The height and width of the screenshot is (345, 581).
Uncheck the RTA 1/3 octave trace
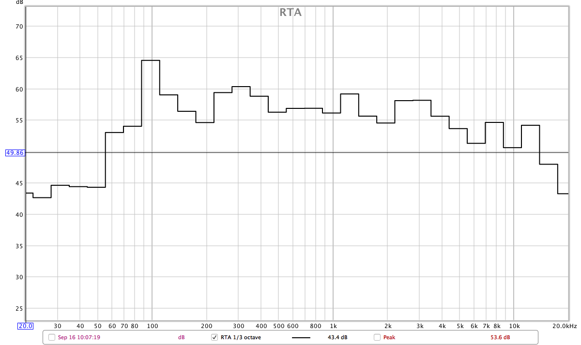(x=214, y=337)
